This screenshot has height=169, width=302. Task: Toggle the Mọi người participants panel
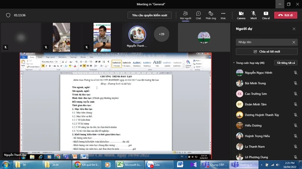pyautogui.click(x=185, y=15)
